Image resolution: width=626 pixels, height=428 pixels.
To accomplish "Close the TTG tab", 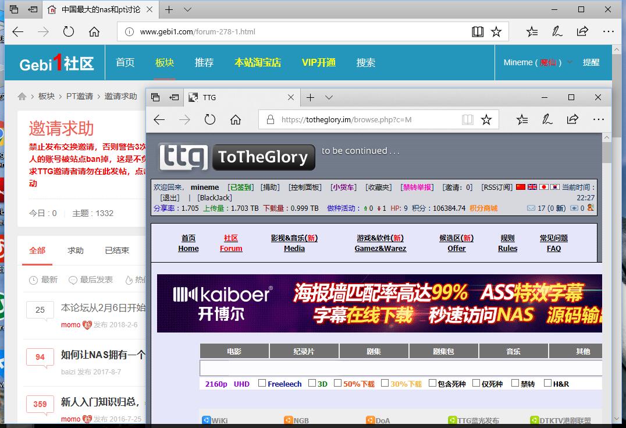I will tap(291, 97).
